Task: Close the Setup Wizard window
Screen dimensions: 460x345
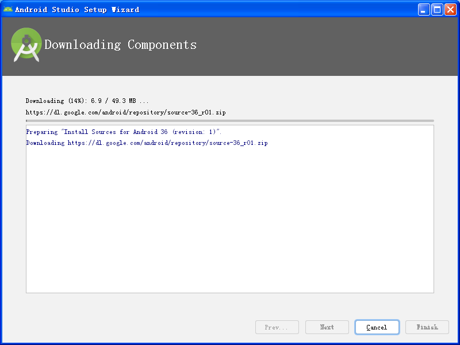Action: coord(450,10)
